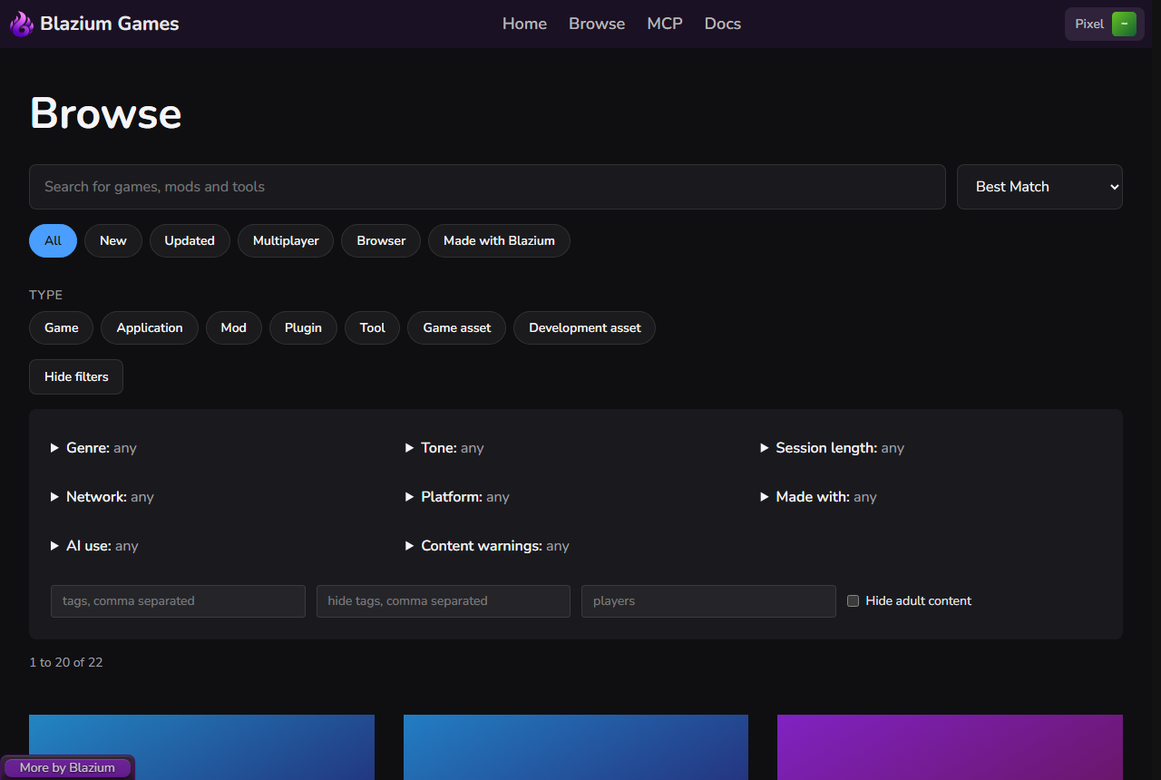Focus the games, mods and tools search box

487,187
